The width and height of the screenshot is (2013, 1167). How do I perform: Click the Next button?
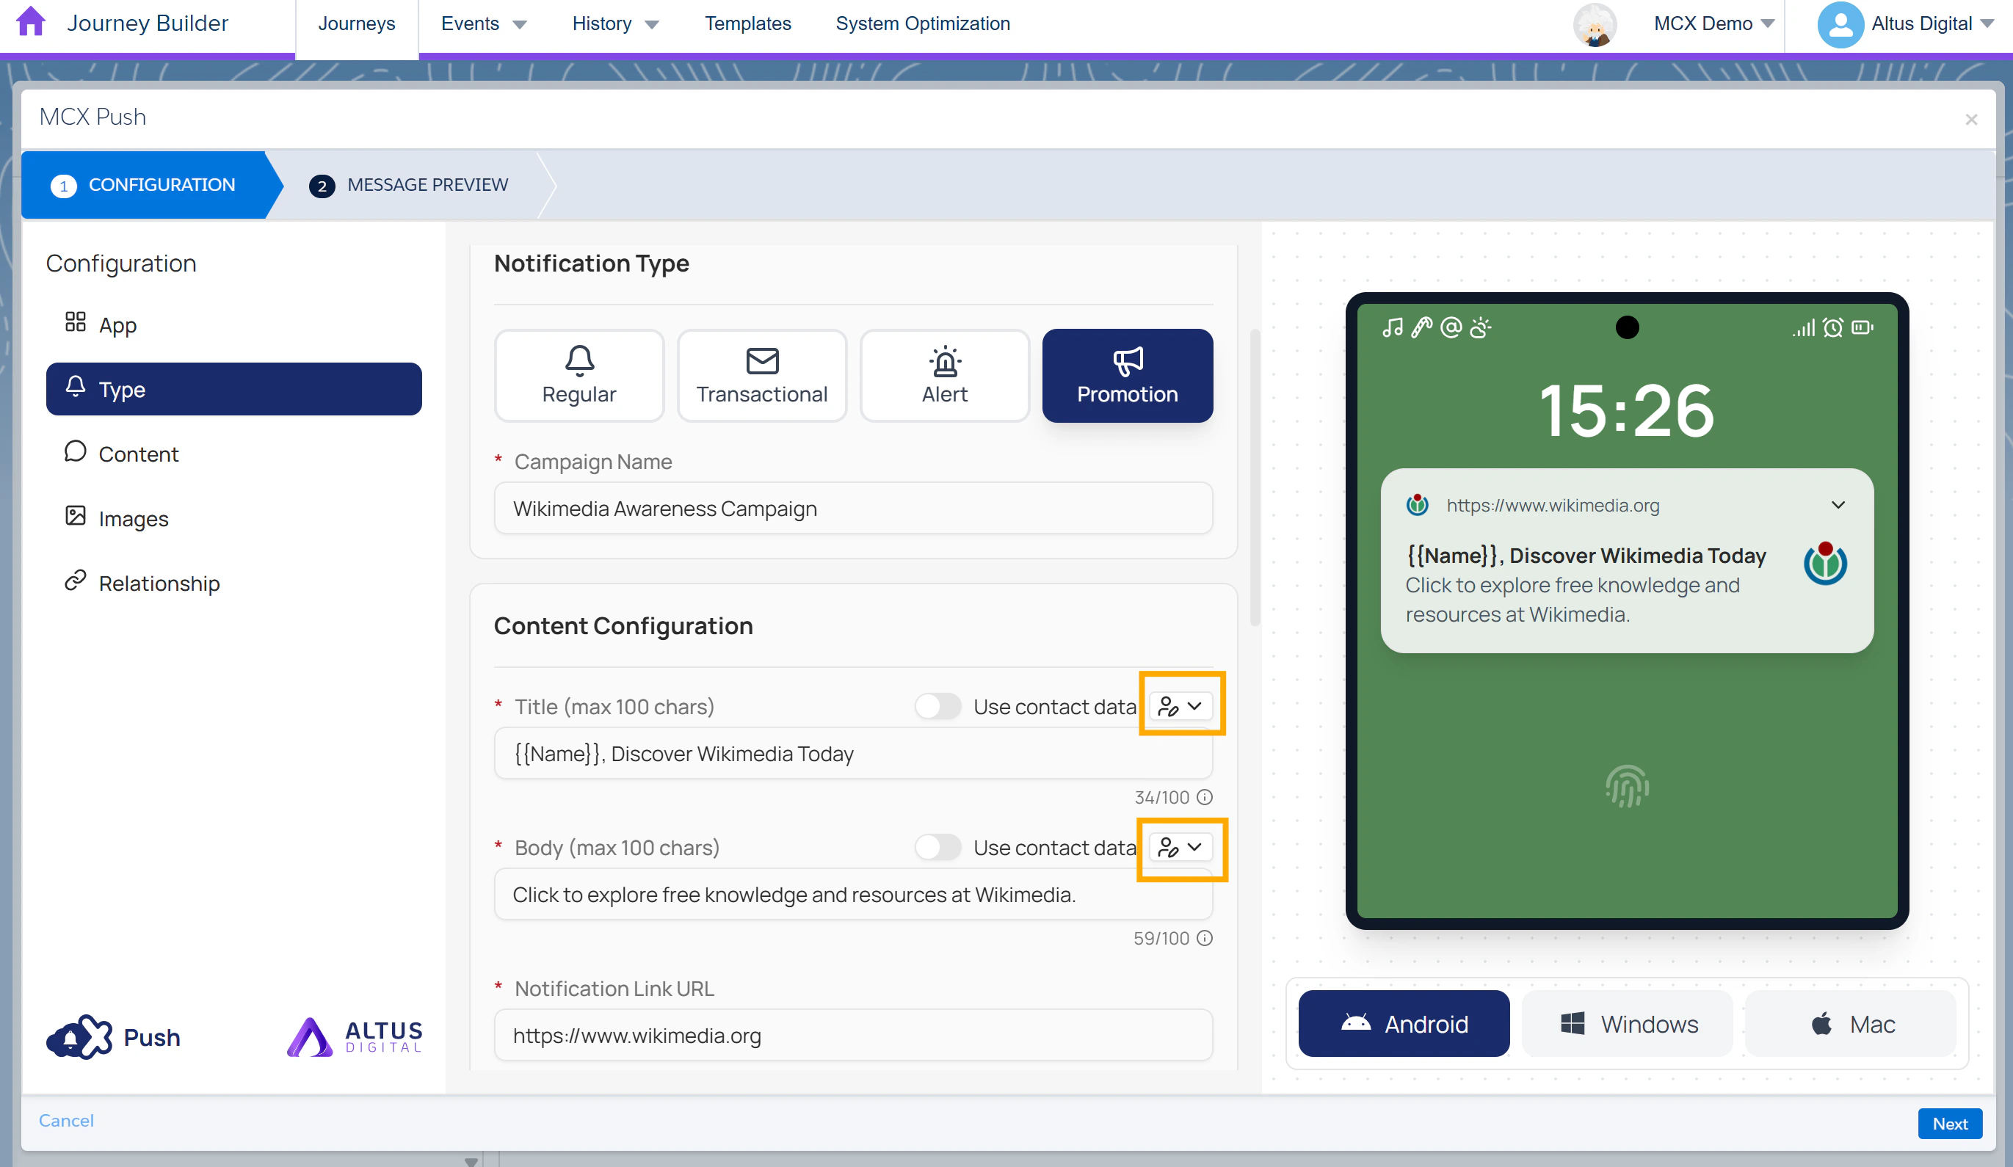[x=1949, y=1123]
